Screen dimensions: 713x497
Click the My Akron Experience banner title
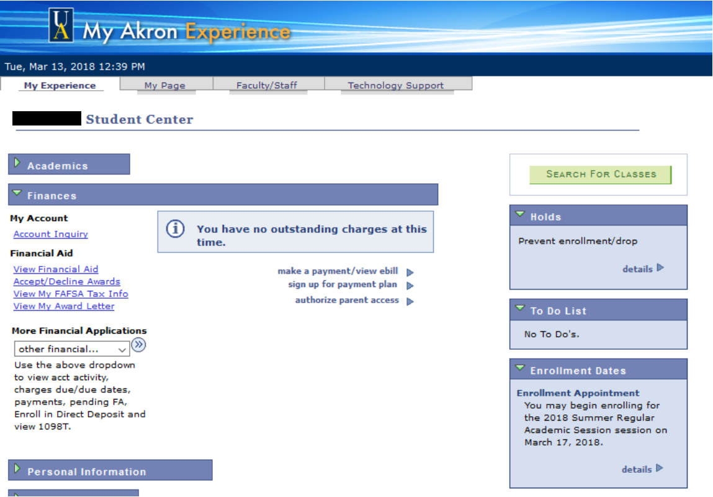187,32
